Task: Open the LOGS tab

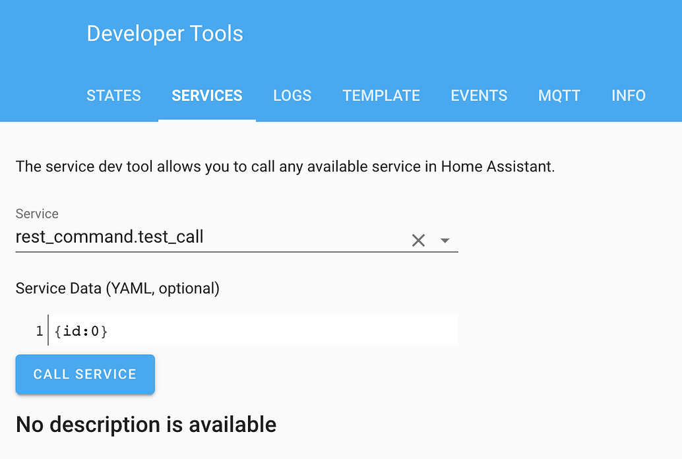Action: [x=292, y=96]
